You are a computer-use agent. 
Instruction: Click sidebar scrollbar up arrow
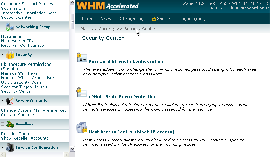72,2
